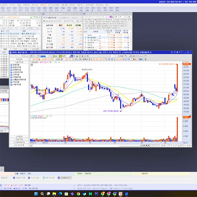Switch to the 시간대별투자자 tab
197x197 pixels.
[x=64, y=18]
